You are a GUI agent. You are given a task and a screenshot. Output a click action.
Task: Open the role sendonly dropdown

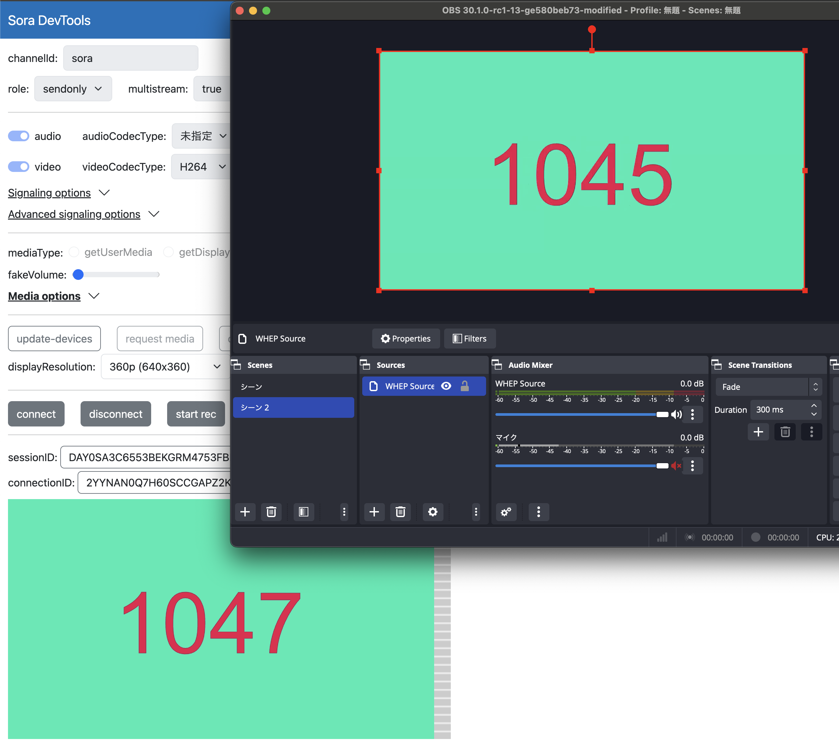73,89
